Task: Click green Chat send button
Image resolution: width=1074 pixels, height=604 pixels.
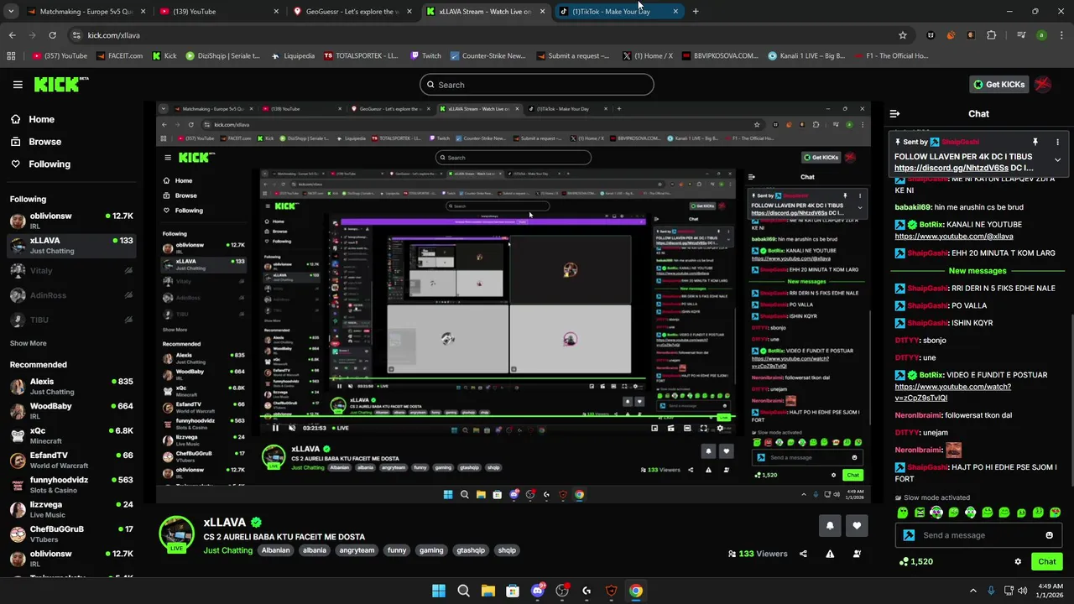Action: coord(1047,561)
